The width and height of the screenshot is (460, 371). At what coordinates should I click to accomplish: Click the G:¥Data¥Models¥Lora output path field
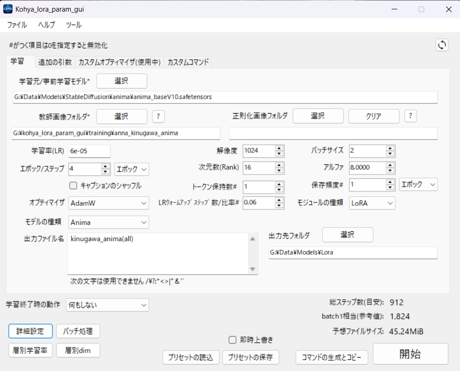pyautogui.click(x=353, y=252)
